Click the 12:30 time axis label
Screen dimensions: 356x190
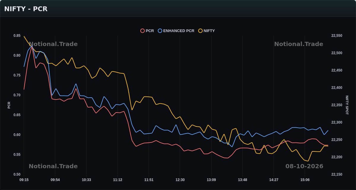[180, 180]
